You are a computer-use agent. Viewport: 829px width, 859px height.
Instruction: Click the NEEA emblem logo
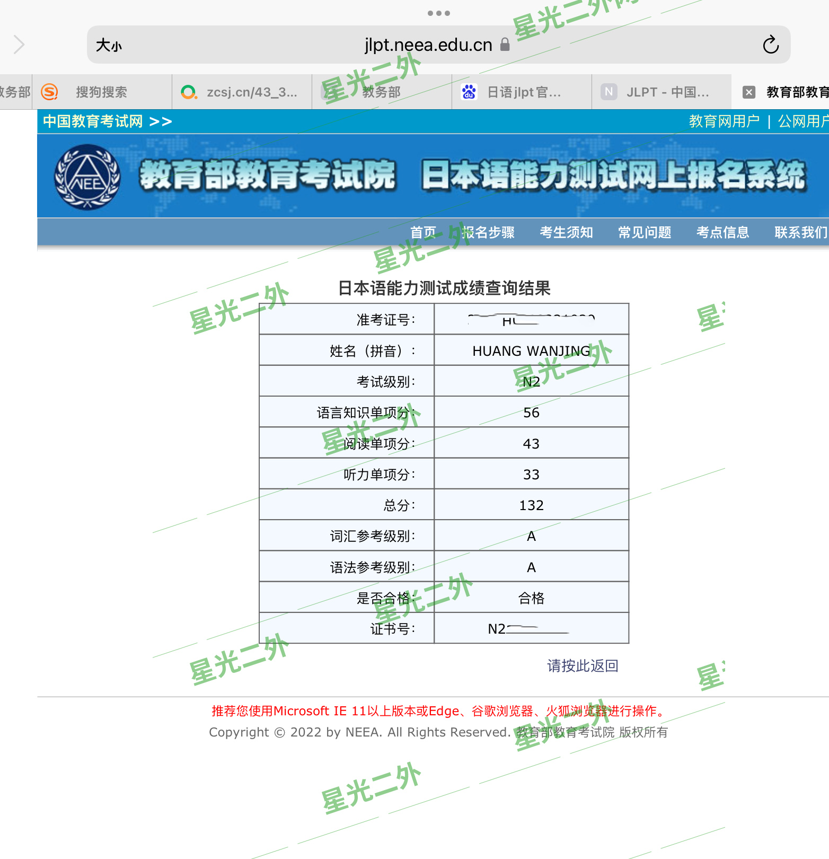click(87, 177)
